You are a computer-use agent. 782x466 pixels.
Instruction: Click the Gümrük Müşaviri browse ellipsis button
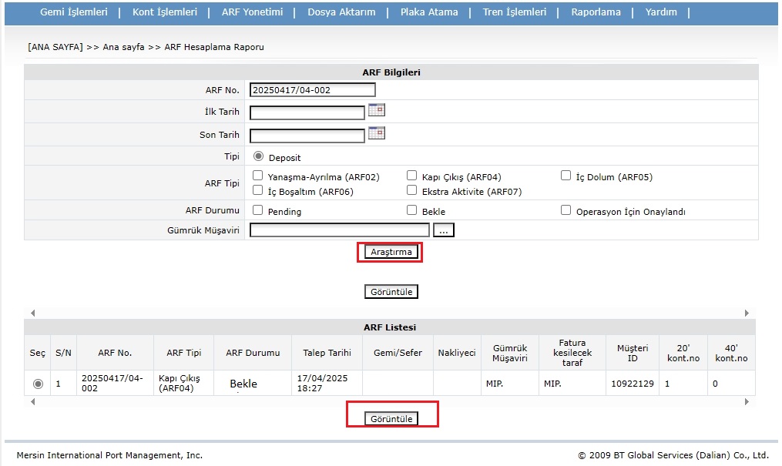point(444,230)
